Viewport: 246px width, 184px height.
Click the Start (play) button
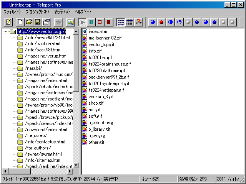click(82, 22)
